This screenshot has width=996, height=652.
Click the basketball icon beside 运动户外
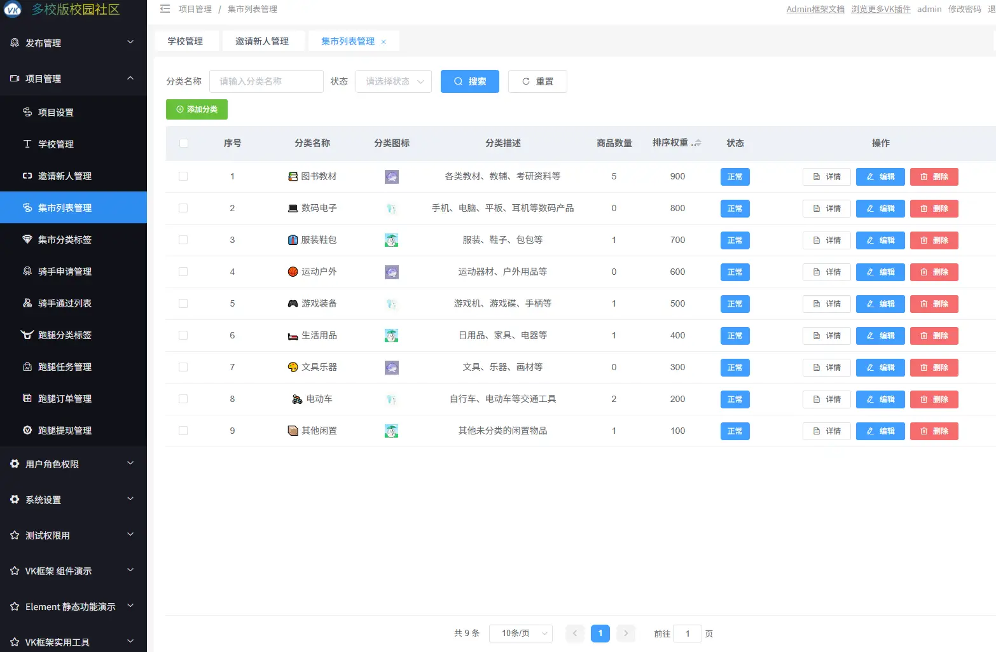tap(293, 272)
